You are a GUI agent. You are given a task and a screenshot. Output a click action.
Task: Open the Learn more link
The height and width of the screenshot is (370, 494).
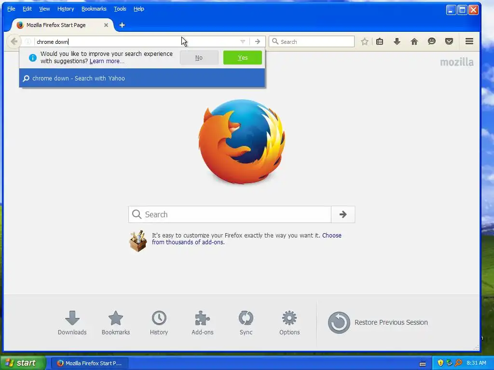107,61
